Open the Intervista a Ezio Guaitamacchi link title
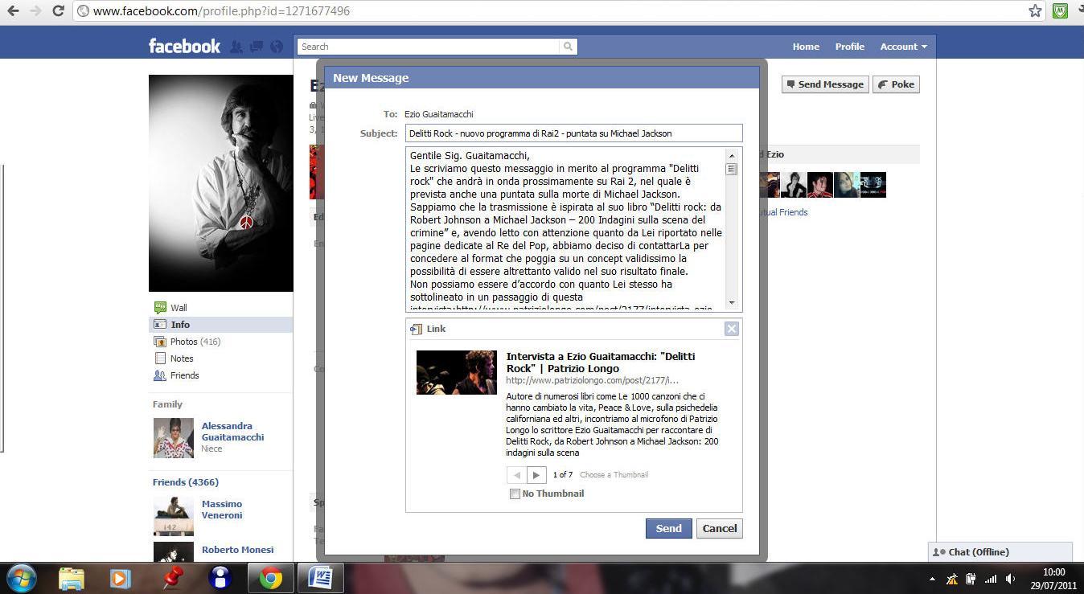 pos(601,363)
